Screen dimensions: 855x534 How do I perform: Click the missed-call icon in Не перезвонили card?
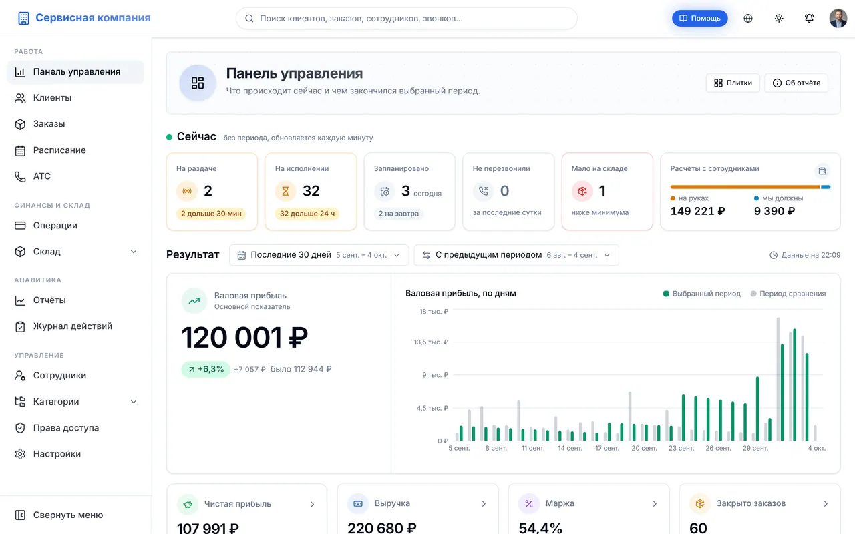(x=484, y=191)
